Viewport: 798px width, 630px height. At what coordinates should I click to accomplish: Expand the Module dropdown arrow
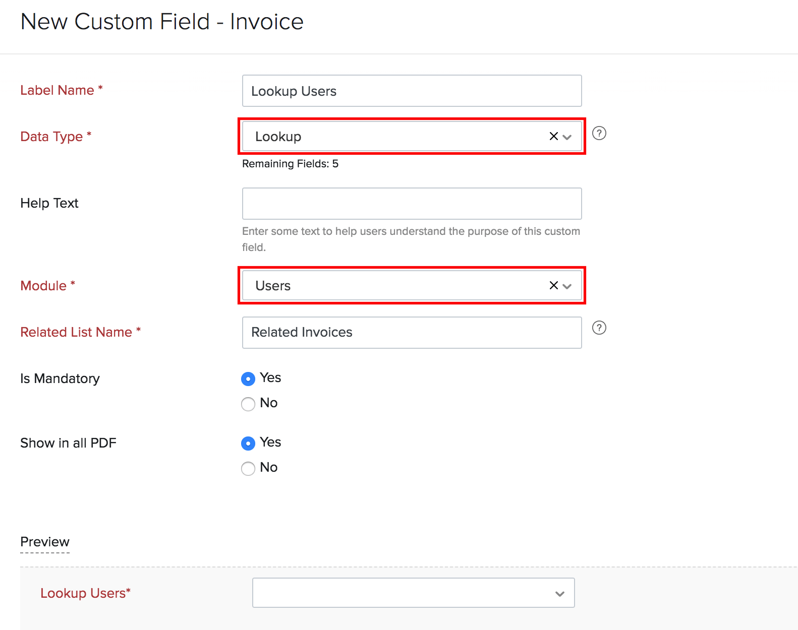(567, 286)
